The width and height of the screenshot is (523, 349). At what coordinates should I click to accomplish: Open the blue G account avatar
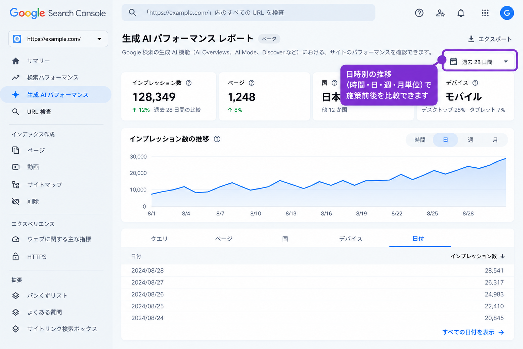(507, 13)
